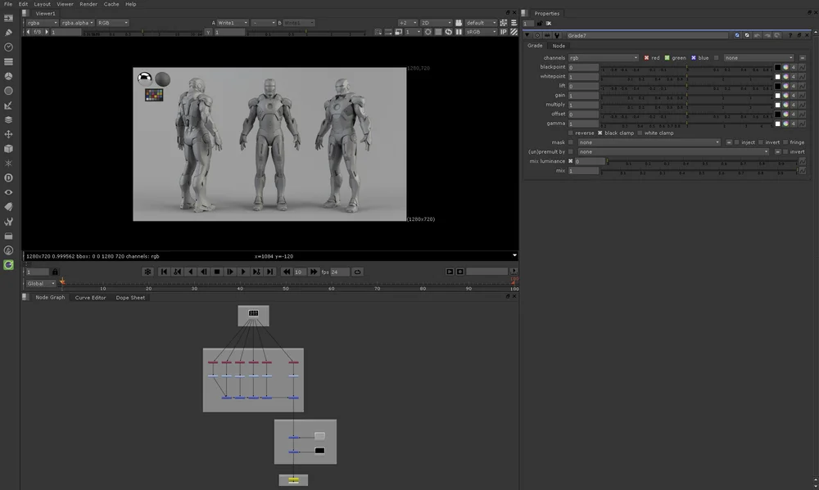
Task: Click the skip to last frame button
Action: point(271,272)
